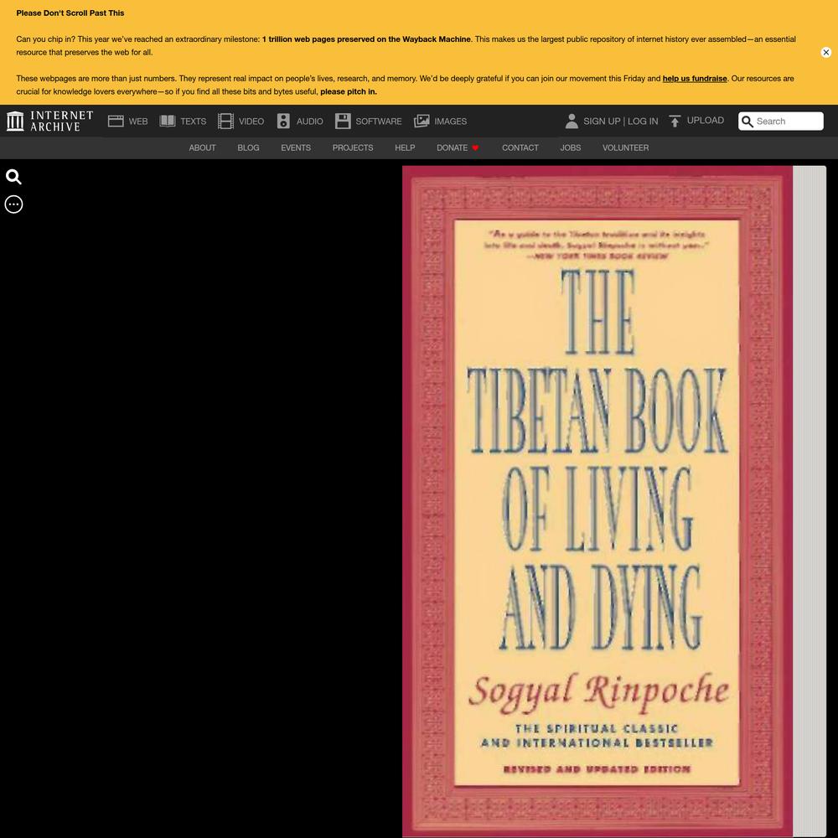This screenshot has height=838, width=838.
Task: Click the Sign Up link
Action: [601, 122]
